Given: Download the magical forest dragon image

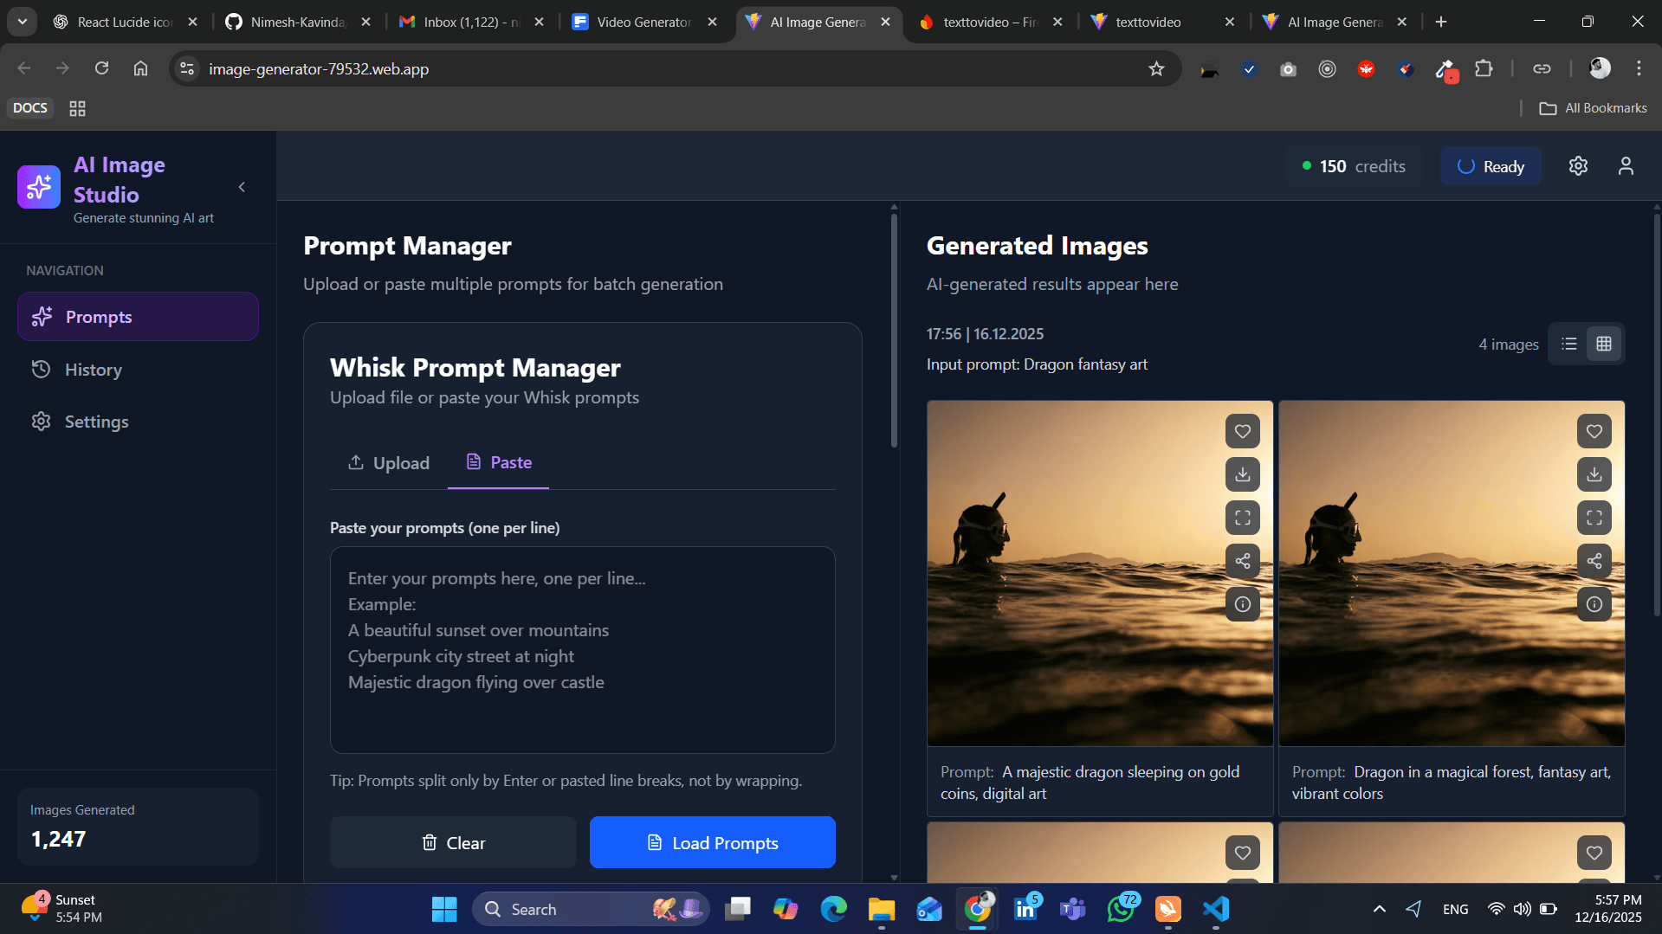Looking at the screenshot, I should (1594, 474).
